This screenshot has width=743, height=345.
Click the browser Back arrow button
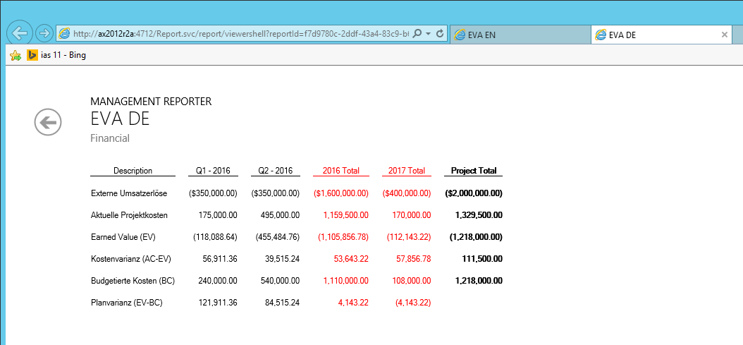click(x=20, y=33)
